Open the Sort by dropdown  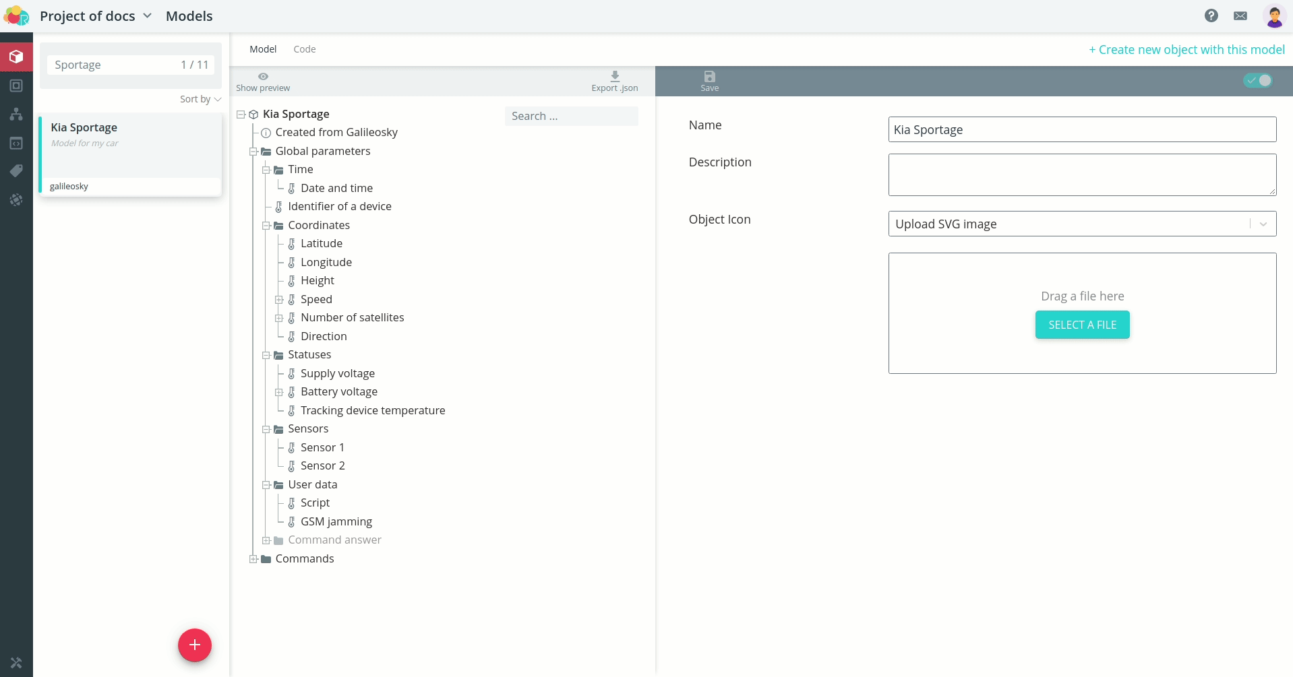click(x=200, y=99)
